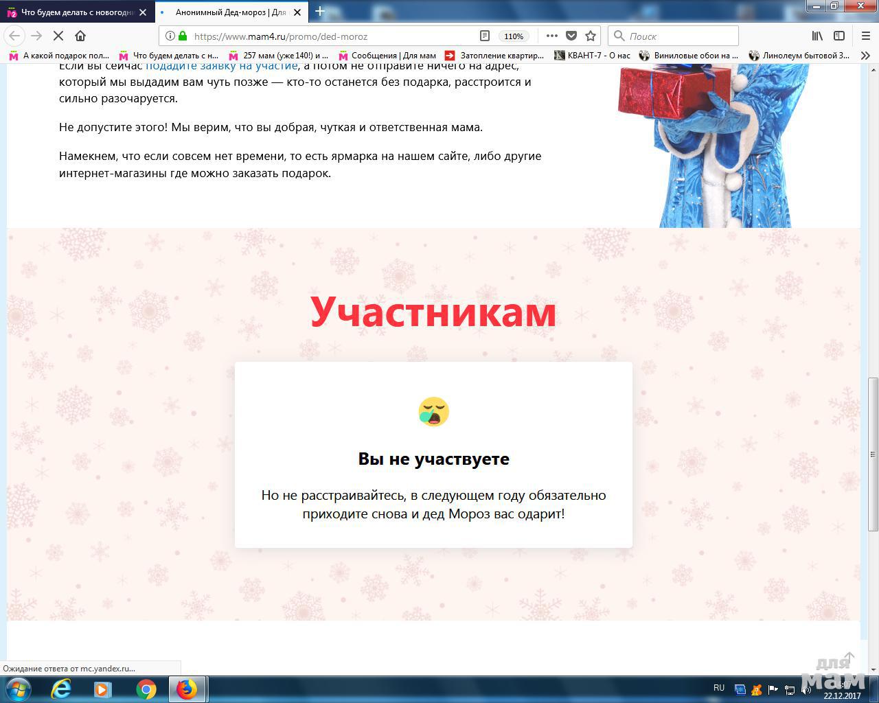Open Firefox library icon
This screenshot has height=703, width=879.
click(817, 36)
